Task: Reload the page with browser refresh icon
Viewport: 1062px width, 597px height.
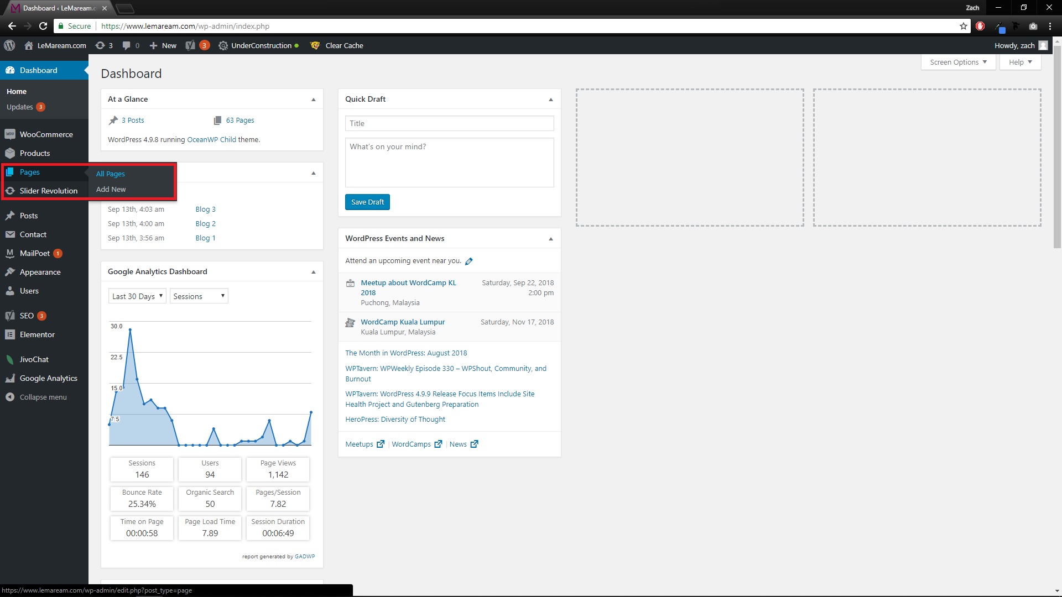Action: 43,26
